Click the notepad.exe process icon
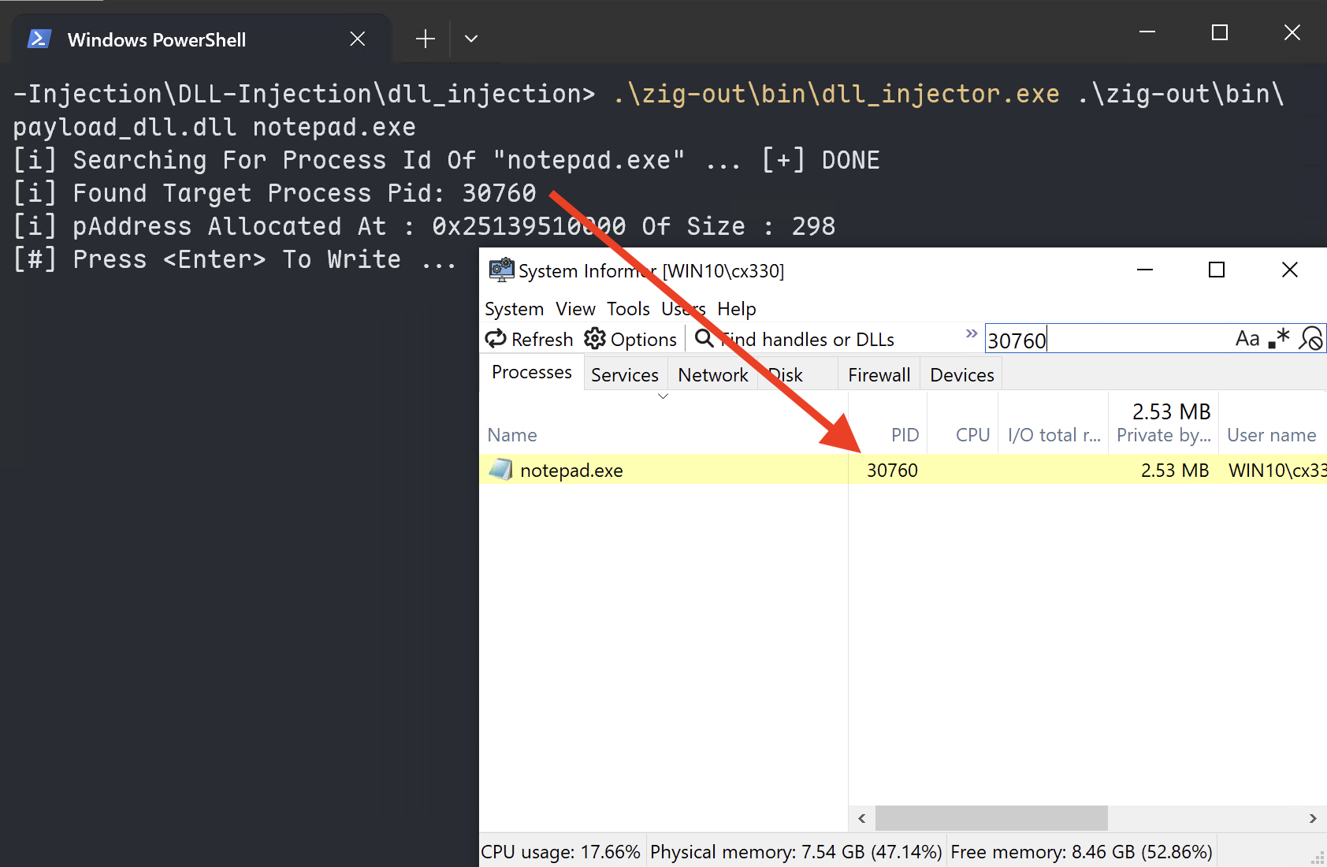The width and height of the screenshot is (1327, 867). point(501,470)
